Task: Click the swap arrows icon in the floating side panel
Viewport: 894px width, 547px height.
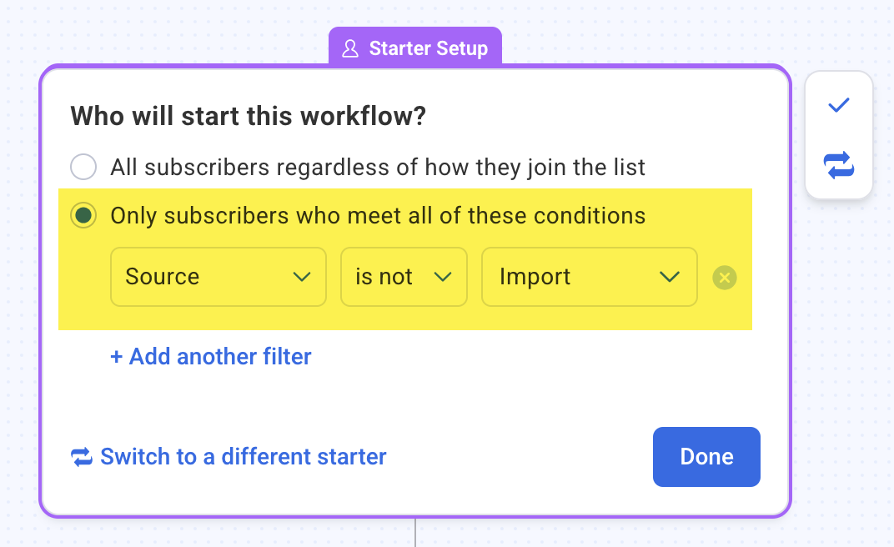Action: [x=839, y=165]
